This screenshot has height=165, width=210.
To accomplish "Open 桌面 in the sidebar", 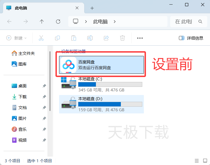I will tap(19, 86).
